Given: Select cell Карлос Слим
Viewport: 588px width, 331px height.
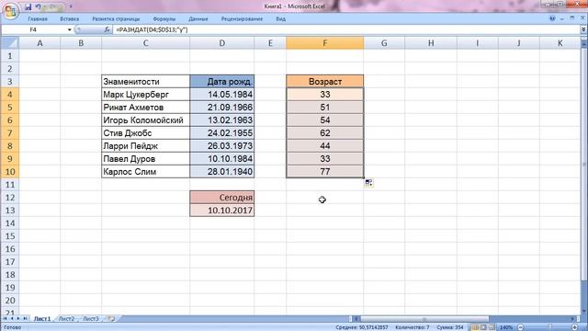Looking at the screenshot, I should (145, 172).
